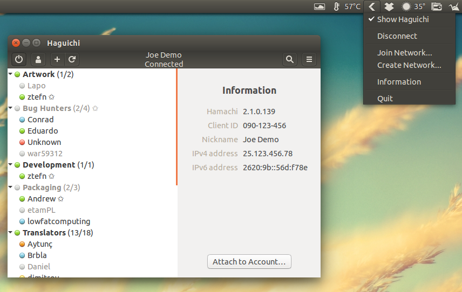The width and height of the screenshot is (462, 292).
Task: Open the search magnifier button
Action: click(290, 59)
